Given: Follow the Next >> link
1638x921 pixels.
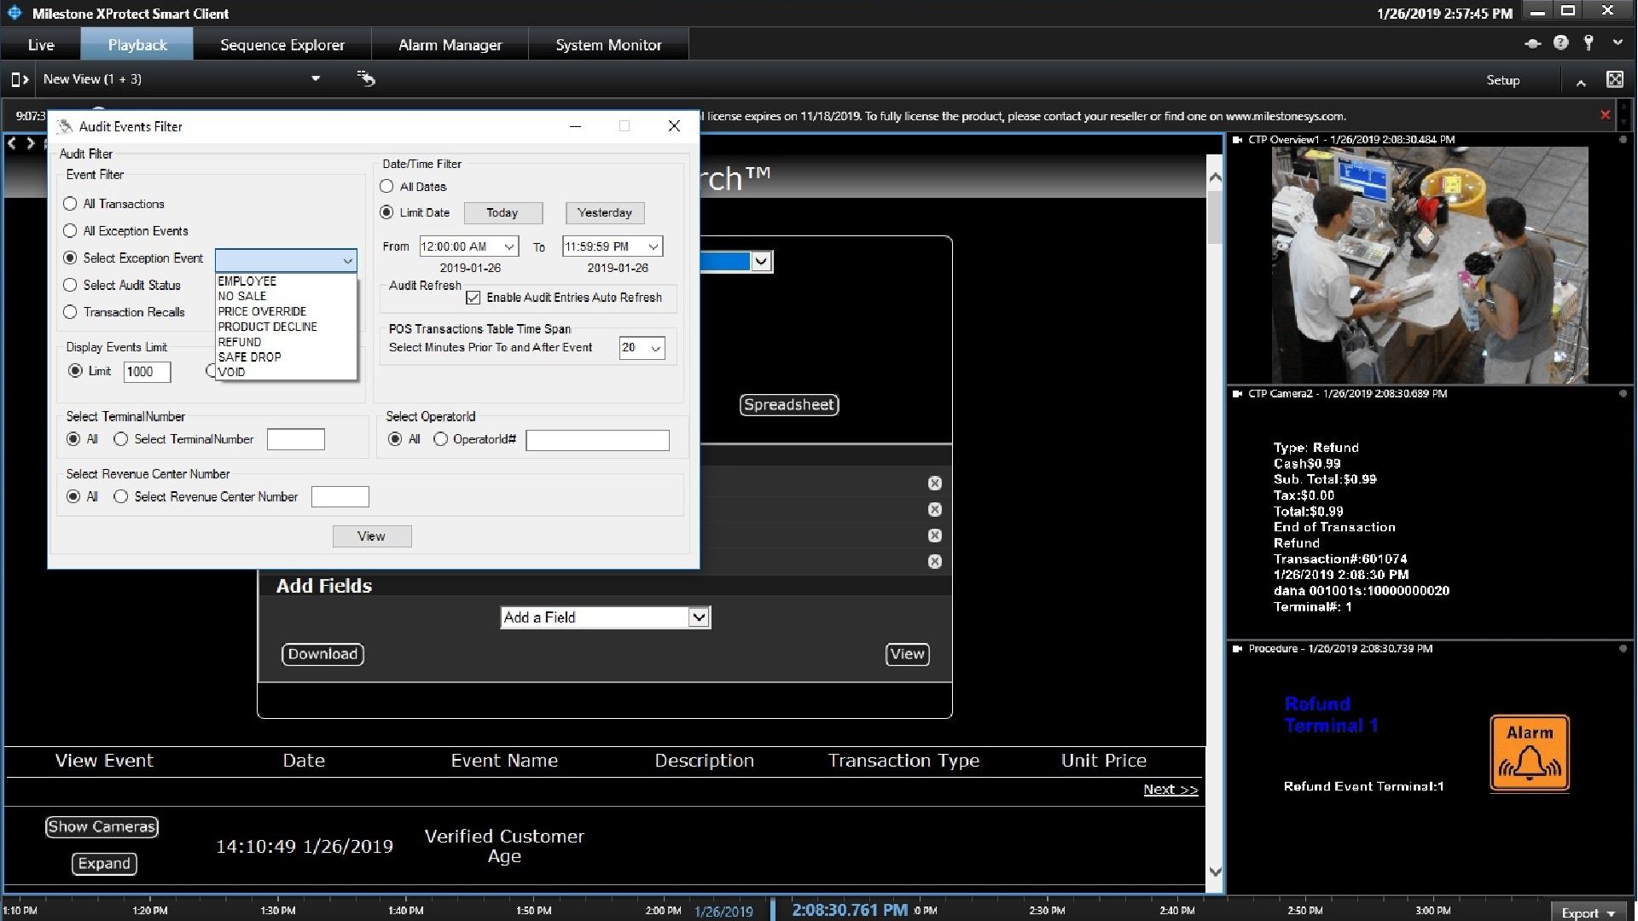Looking at the screenshot, I should pyautogui.click(x=1170, y=790).
